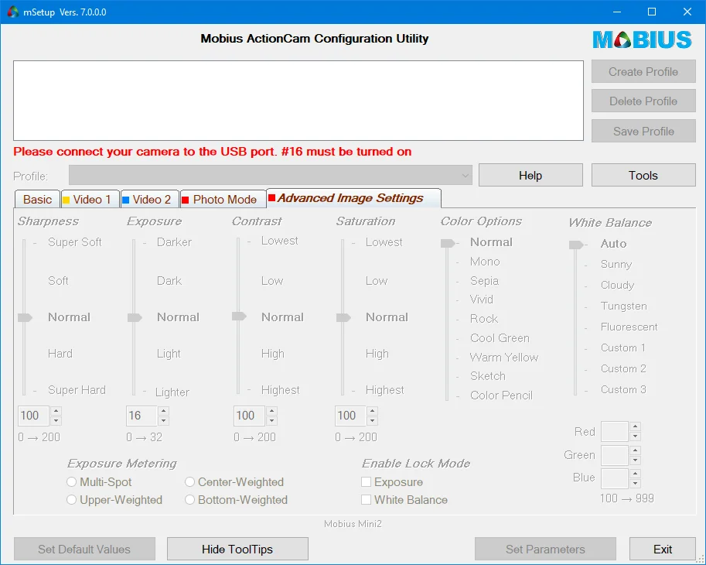Click the Super Hard sharpness label
Image resolution: width=706 pixels, height=565 pixels.
77,390
